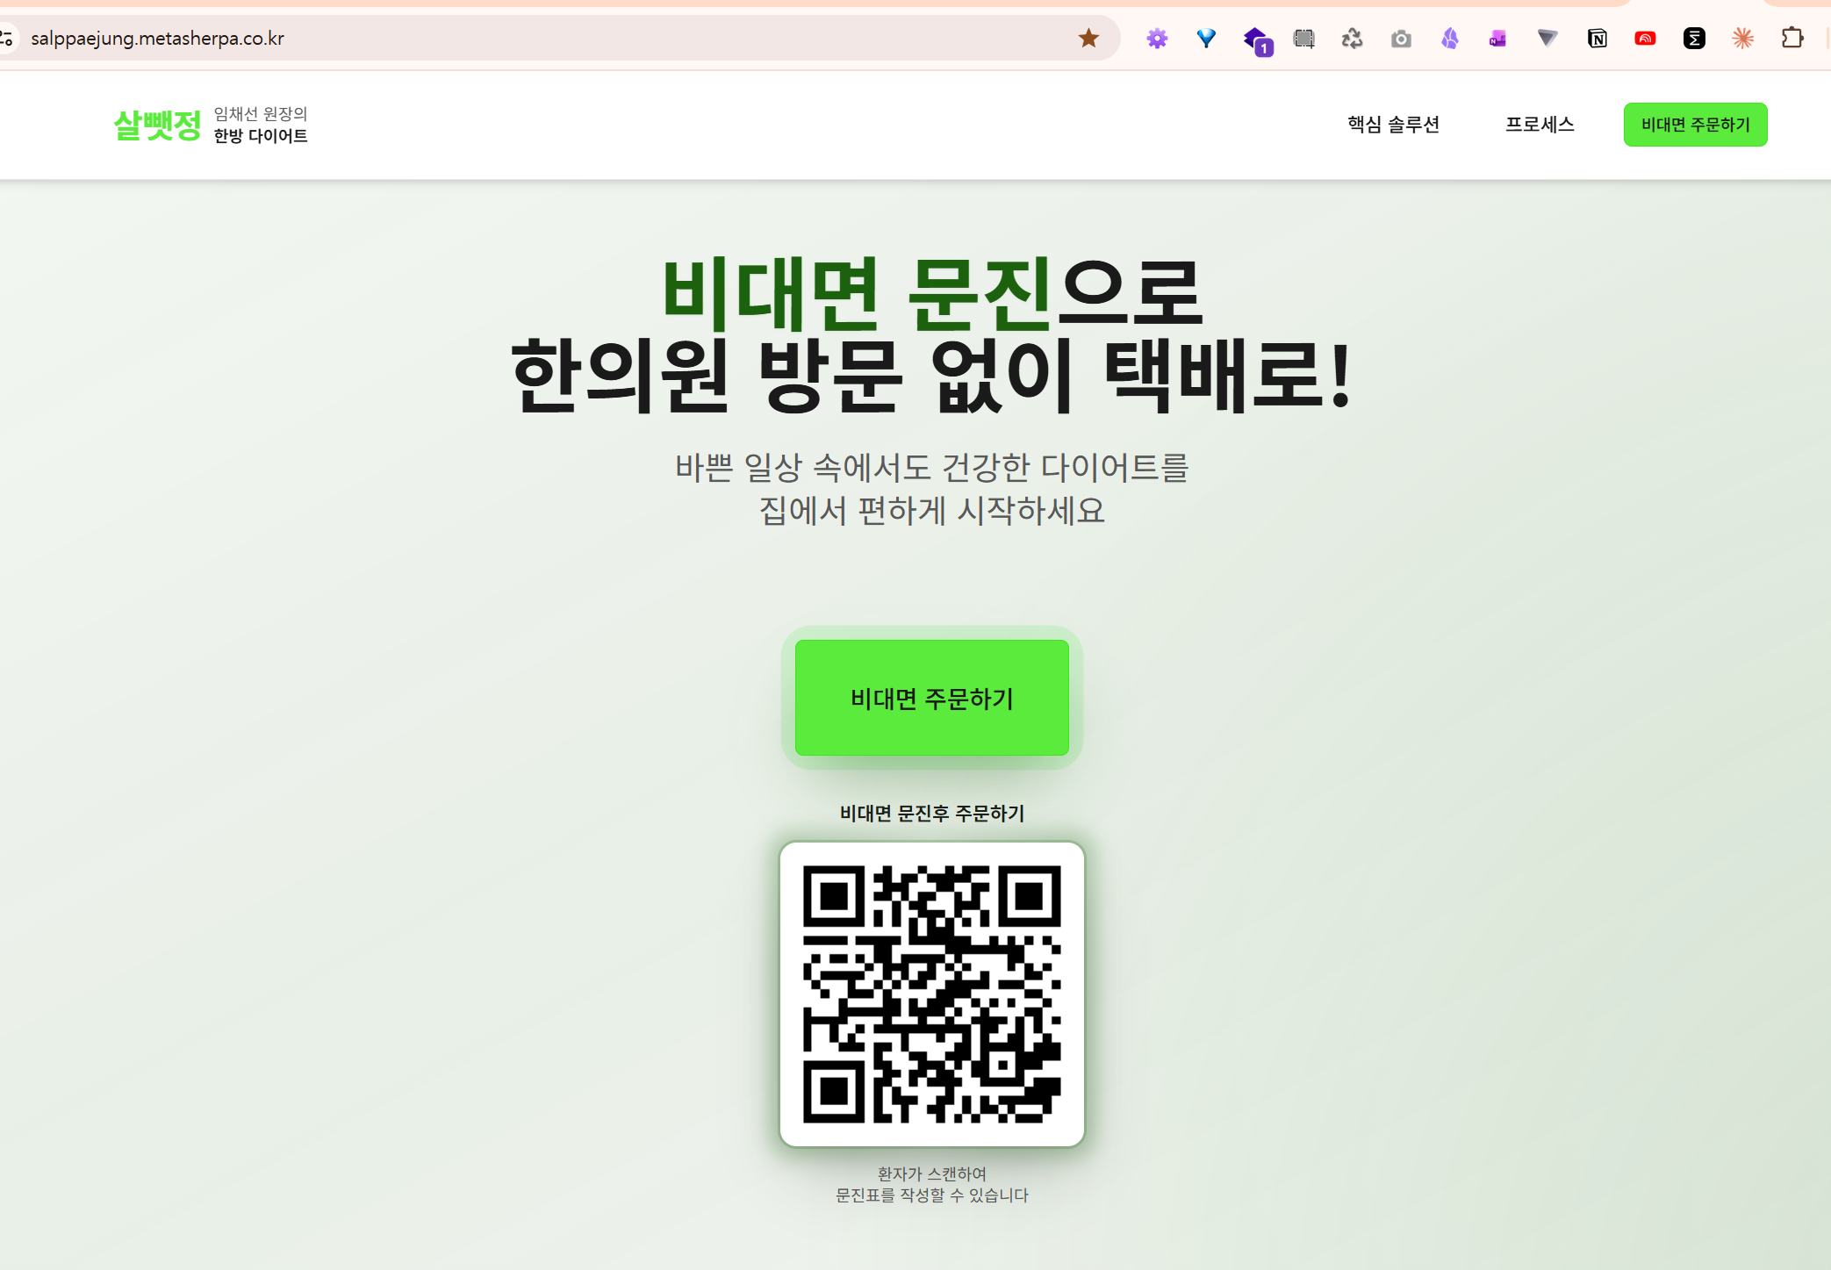The height and width of the screenshot is (1270, 1831).
Task: Open the camera screenshot extension
Action: 1400,38
